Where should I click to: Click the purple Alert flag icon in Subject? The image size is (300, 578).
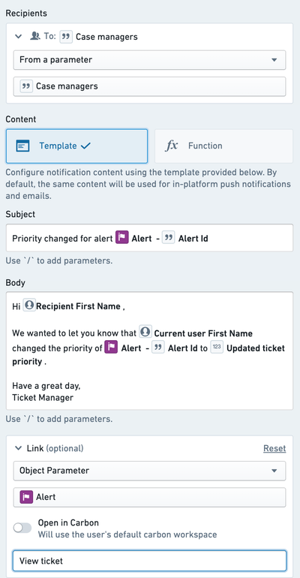click(121, 238)
